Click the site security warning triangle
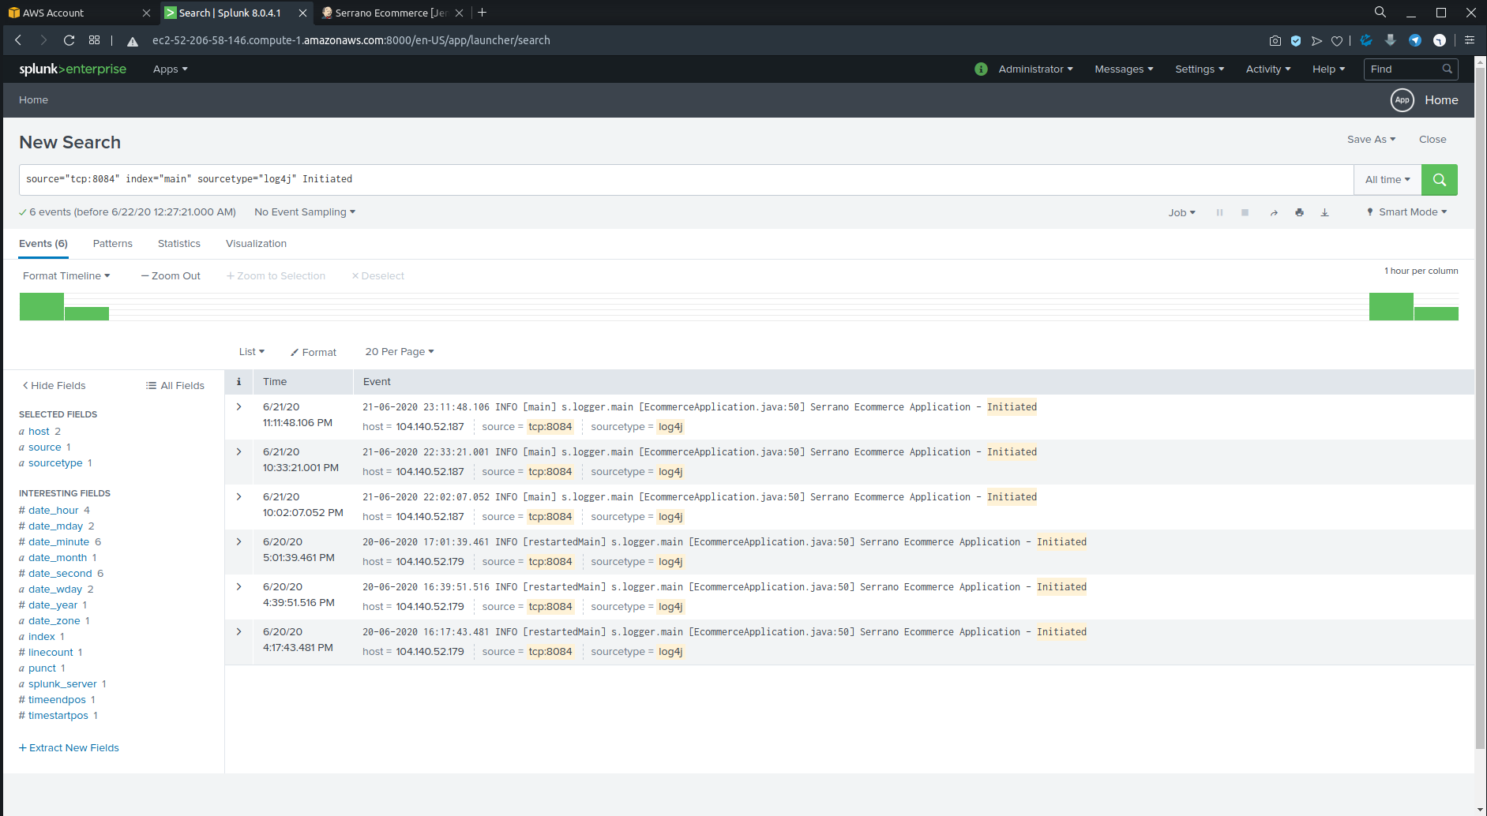Image resolution: width=1487 pixels, height=816 pixels. [133, 41]
